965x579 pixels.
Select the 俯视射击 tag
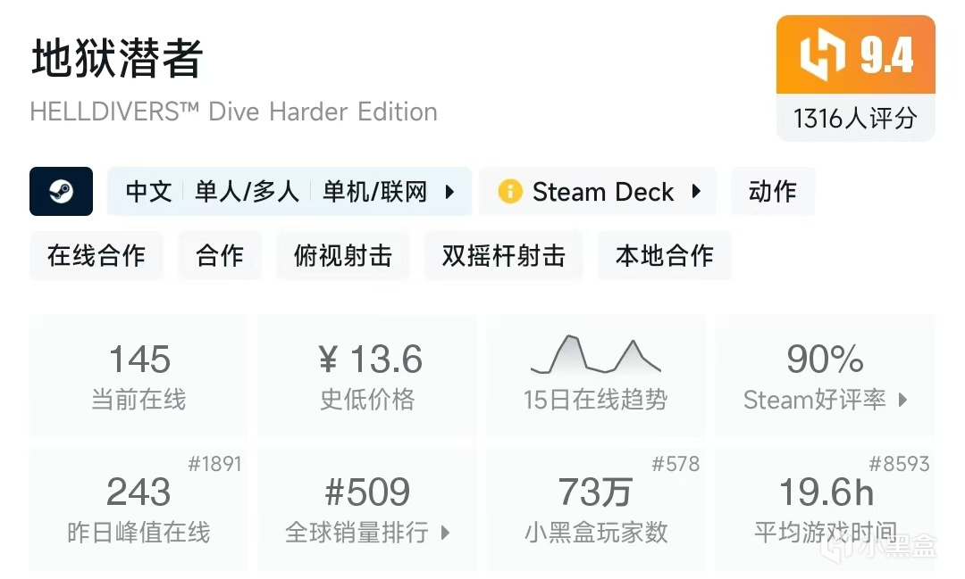343,256
